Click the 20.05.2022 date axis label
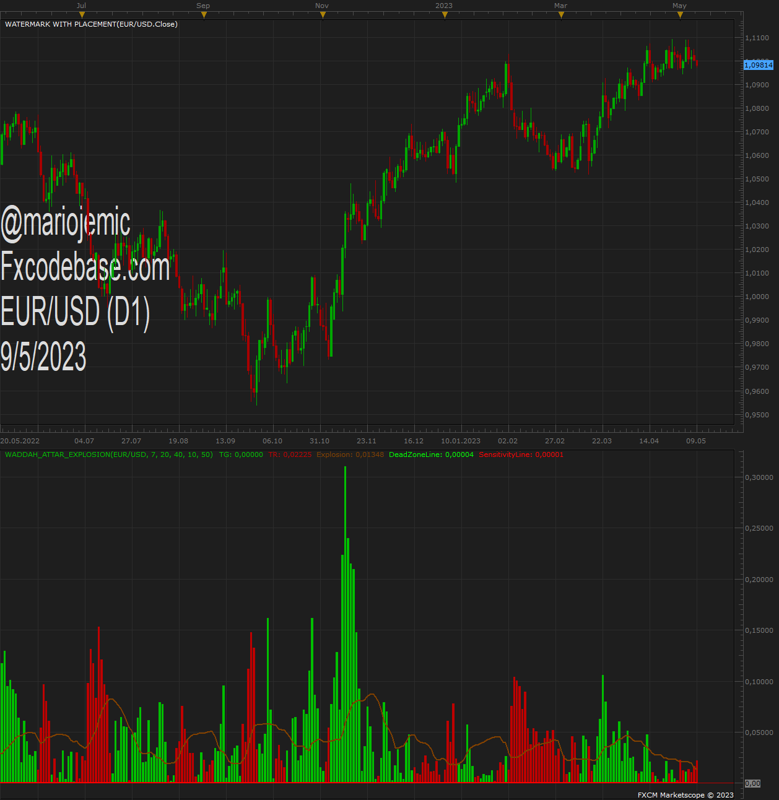779x800 pixels. [20, 441]
